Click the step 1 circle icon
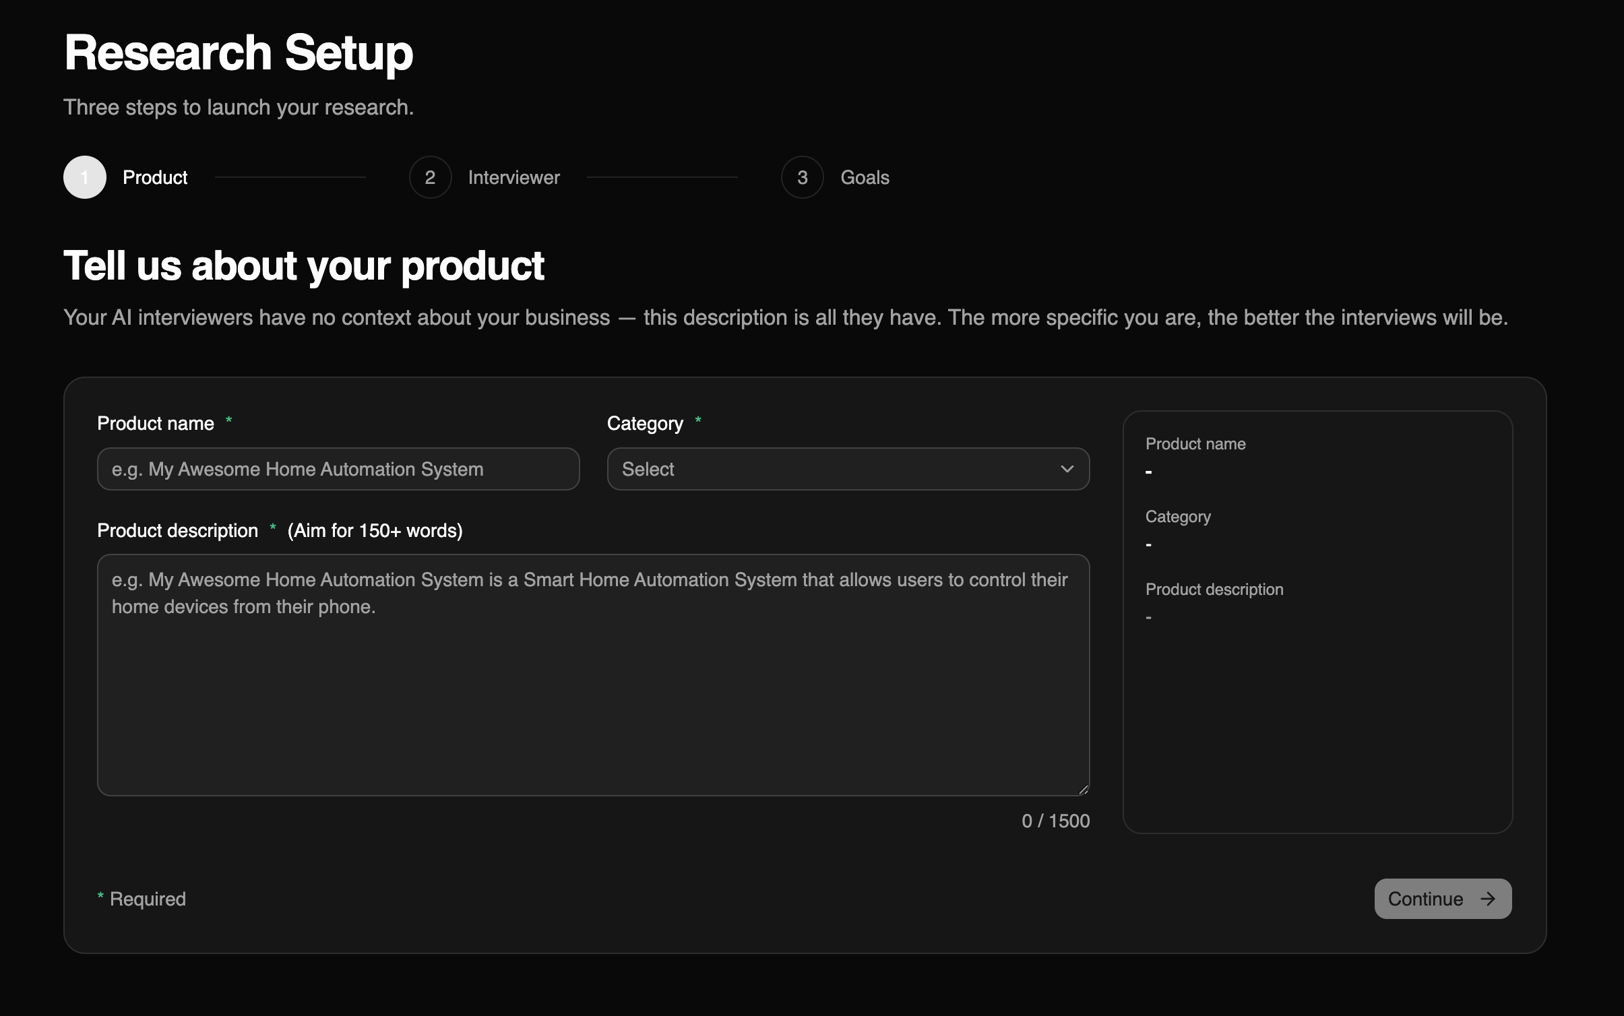Viewport: 1624px width, 1016px height. click(85, 177)
